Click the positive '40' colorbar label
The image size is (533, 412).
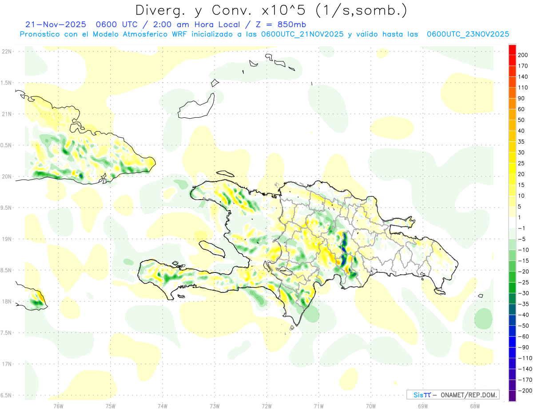(x=521, y=131)
